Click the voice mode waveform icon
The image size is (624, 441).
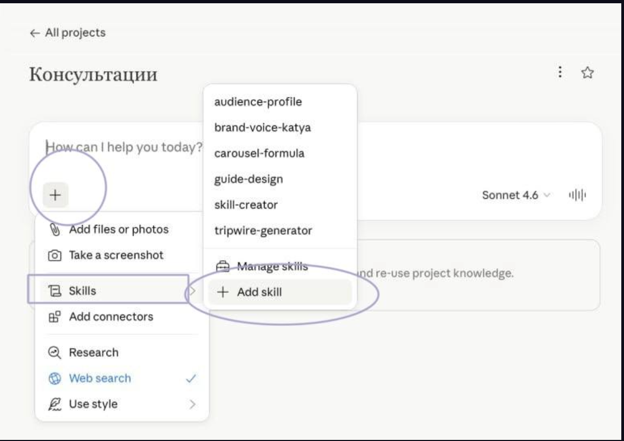tap(577, 195)
